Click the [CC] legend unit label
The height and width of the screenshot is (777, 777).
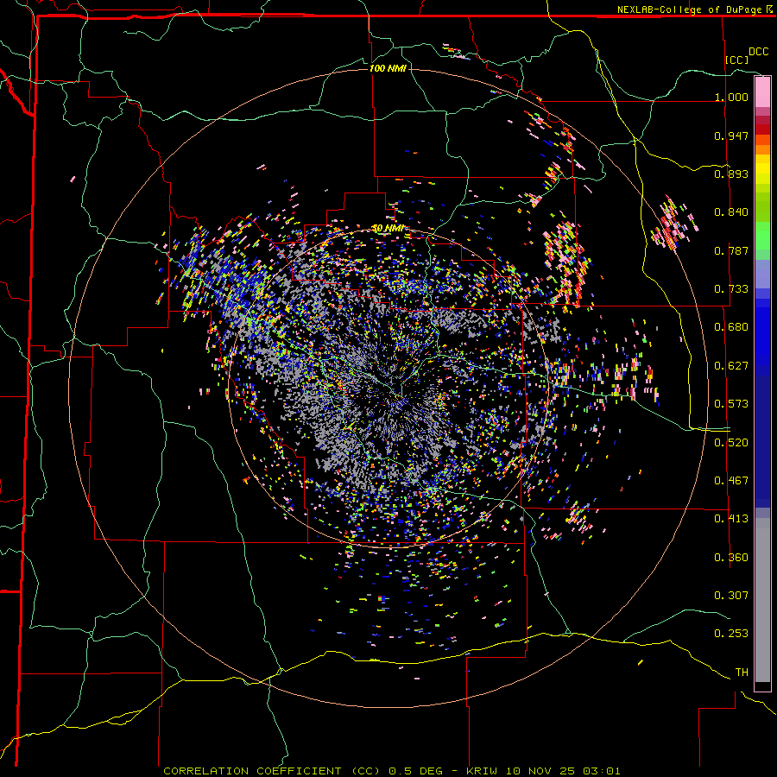click(x=737, y=60)
